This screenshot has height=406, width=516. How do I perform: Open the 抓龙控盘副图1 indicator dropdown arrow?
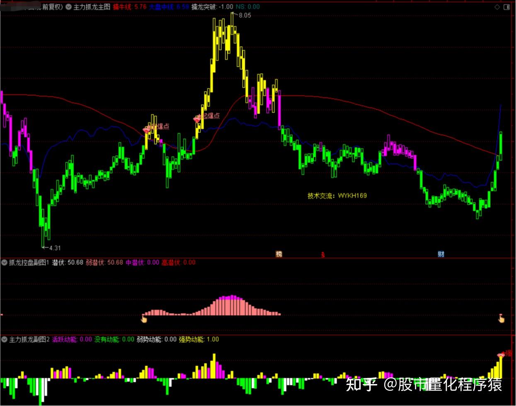[x=5, y=262]
